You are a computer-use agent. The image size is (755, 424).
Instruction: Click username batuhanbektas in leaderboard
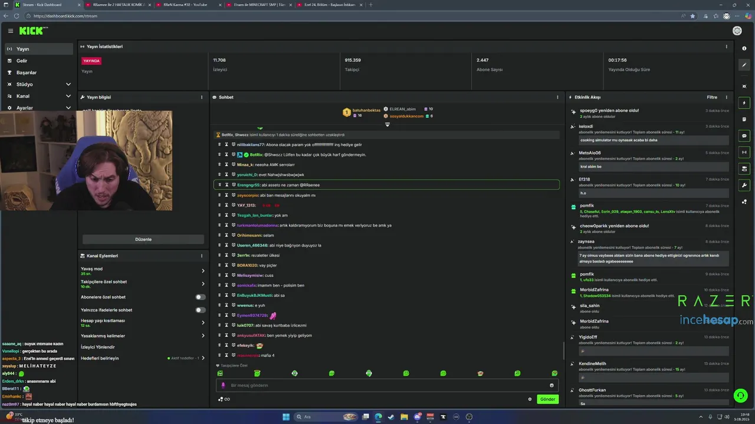pos(366,110)
